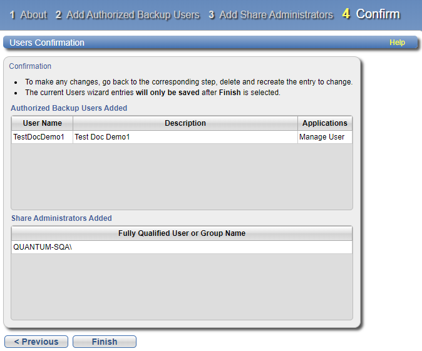Go to the About wizard step
This screenshot has height=351, width=422.
(x=29, y=14)
